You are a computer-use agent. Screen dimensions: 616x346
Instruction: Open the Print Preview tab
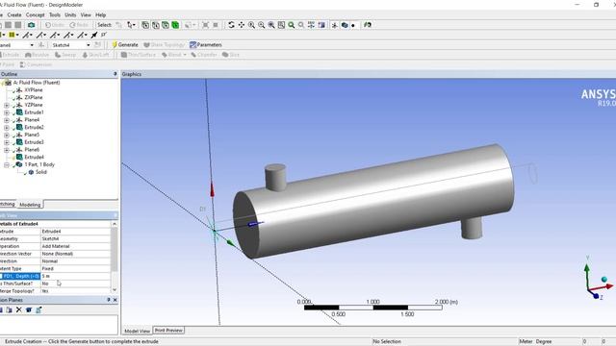point(168,331)
